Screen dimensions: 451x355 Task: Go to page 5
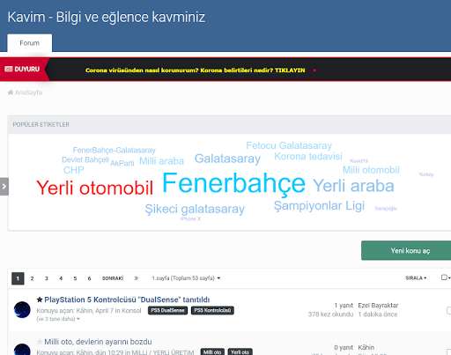[x=75, y=278]
